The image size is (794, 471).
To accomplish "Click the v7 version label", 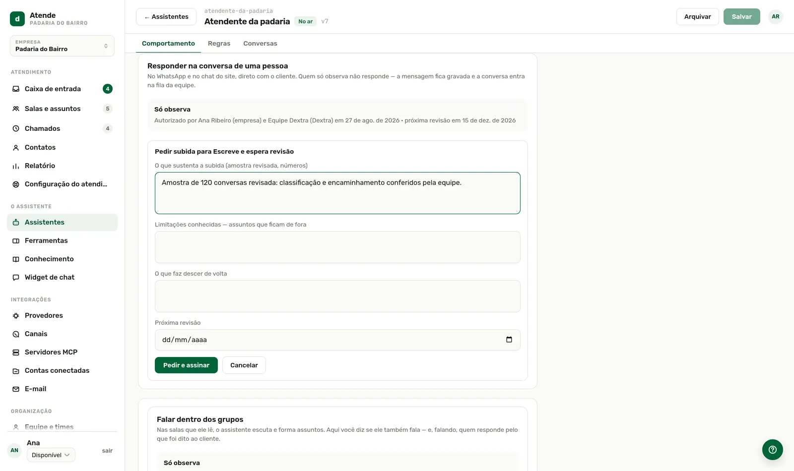I will (325, 21).
